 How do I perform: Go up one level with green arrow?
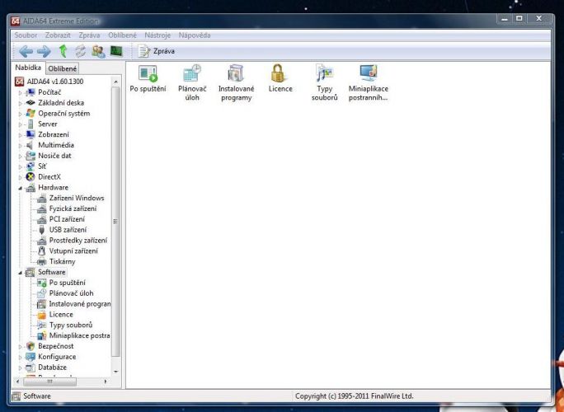63,51
